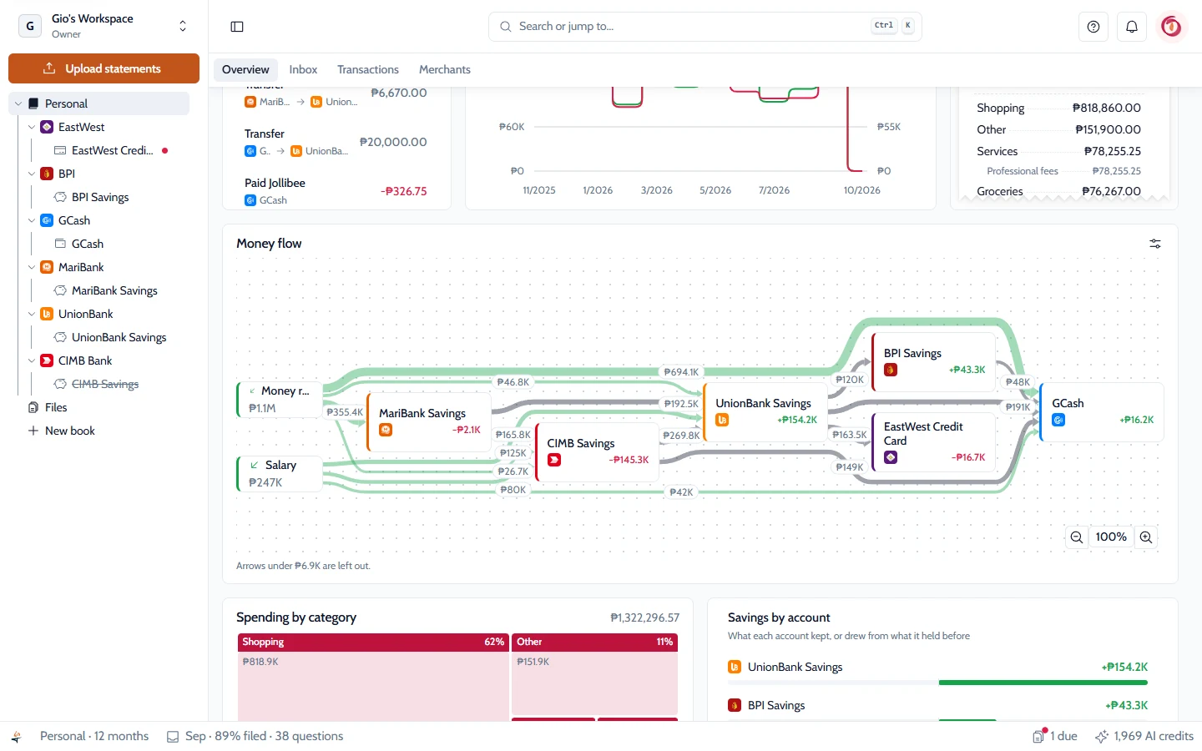Open the Paid Jollibee transaction

pyautogui.click(x=336, y=191)
